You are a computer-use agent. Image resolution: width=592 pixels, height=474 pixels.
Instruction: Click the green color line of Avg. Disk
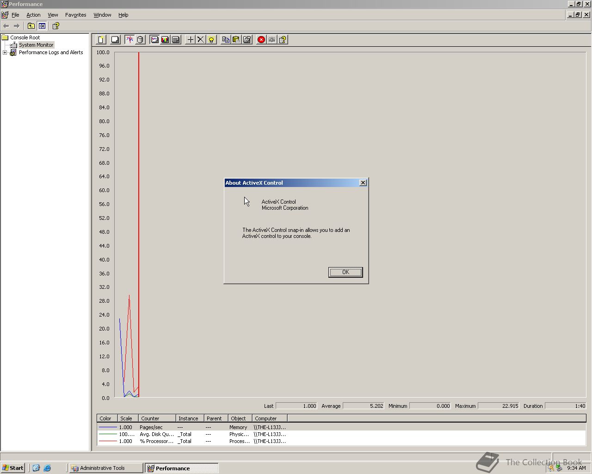(x=108, y=434)
